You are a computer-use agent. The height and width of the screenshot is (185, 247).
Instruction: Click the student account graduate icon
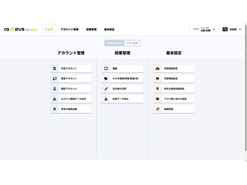(54, 68)
